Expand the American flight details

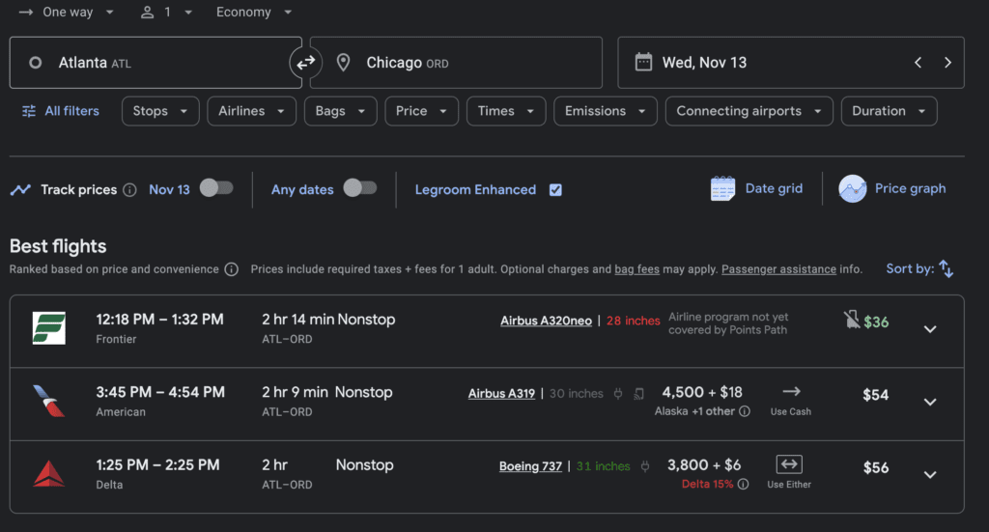930,402
